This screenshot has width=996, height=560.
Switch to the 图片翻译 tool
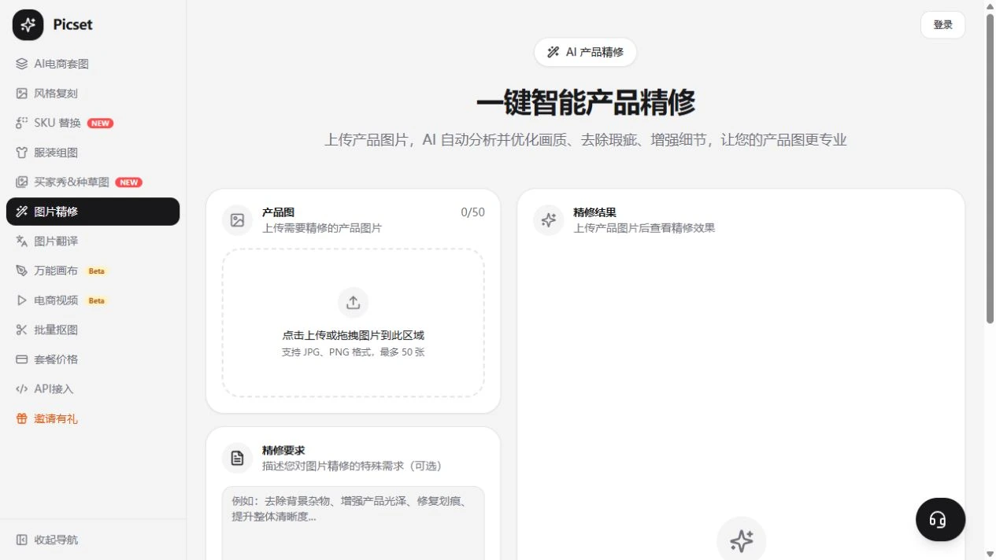coord(93,241)
